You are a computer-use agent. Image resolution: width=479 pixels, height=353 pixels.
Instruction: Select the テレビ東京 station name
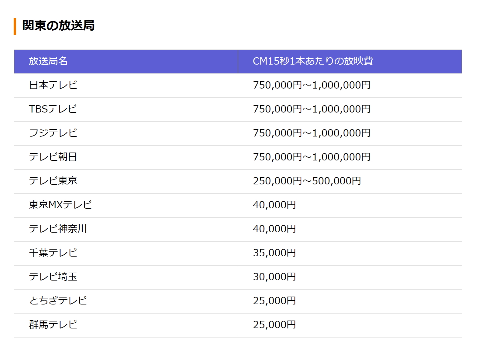[x=53, y=181]
